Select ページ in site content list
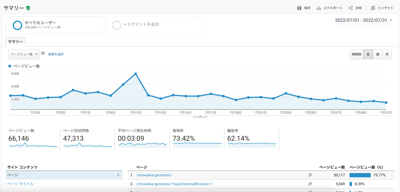The height and width of the screenshot is (192, 400). [x=64, y=175]
